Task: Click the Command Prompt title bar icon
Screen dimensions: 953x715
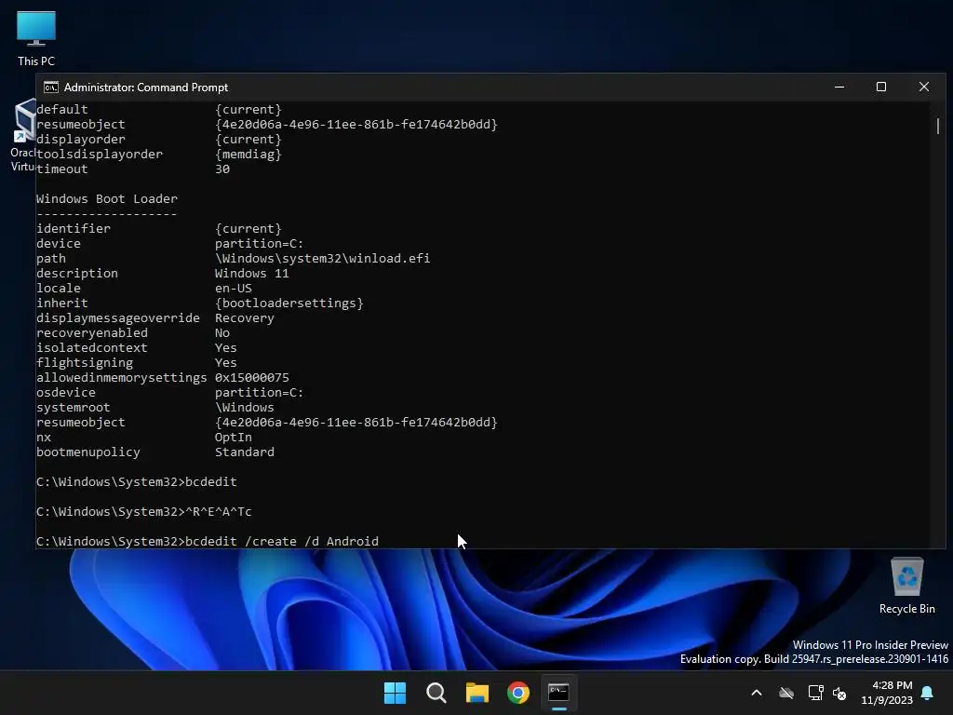Action: click(x=51, y=88)
